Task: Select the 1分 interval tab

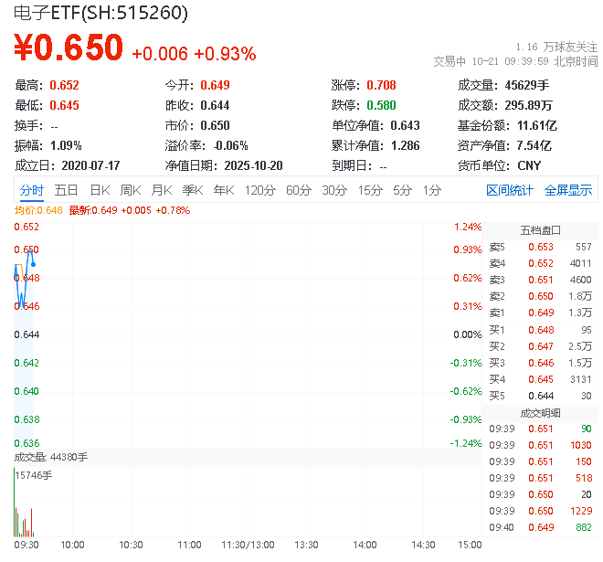Action: pos(431,190)
